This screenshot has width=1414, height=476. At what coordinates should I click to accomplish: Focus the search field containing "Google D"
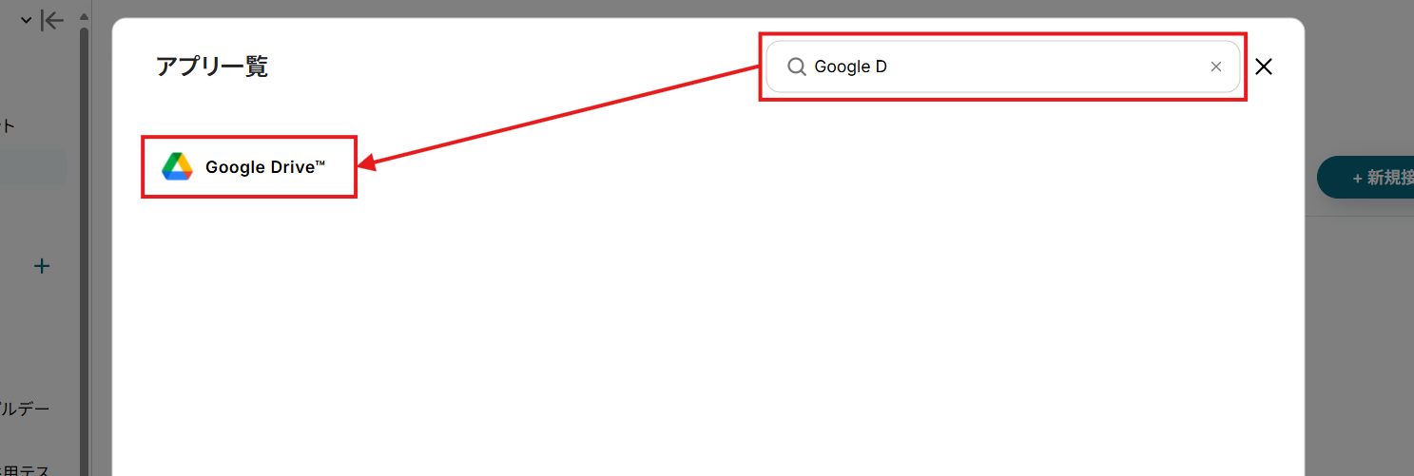[x=1003, y=67]
